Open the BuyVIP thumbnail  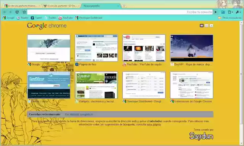(x=191, y=48)
